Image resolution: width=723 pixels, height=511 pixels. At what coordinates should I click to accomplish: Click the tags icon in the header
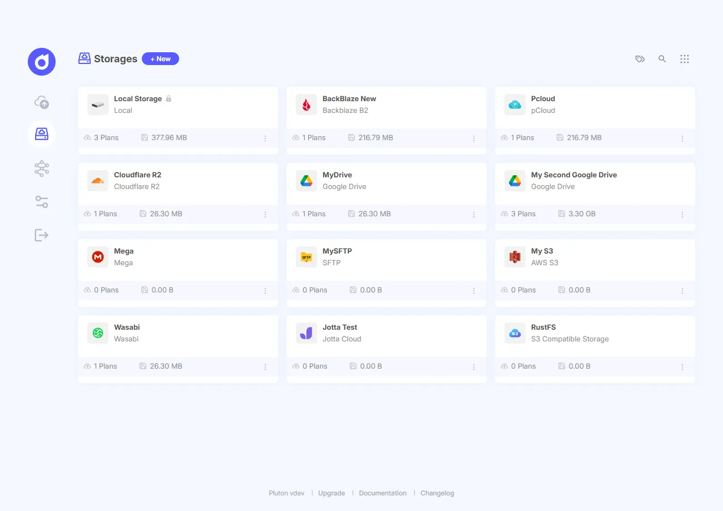tap(640, 59)
